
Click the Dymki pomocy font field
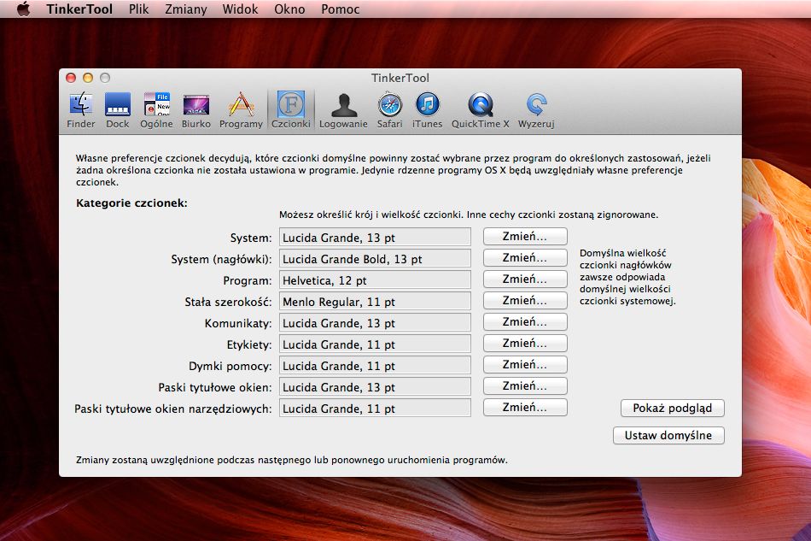[375, 366]
